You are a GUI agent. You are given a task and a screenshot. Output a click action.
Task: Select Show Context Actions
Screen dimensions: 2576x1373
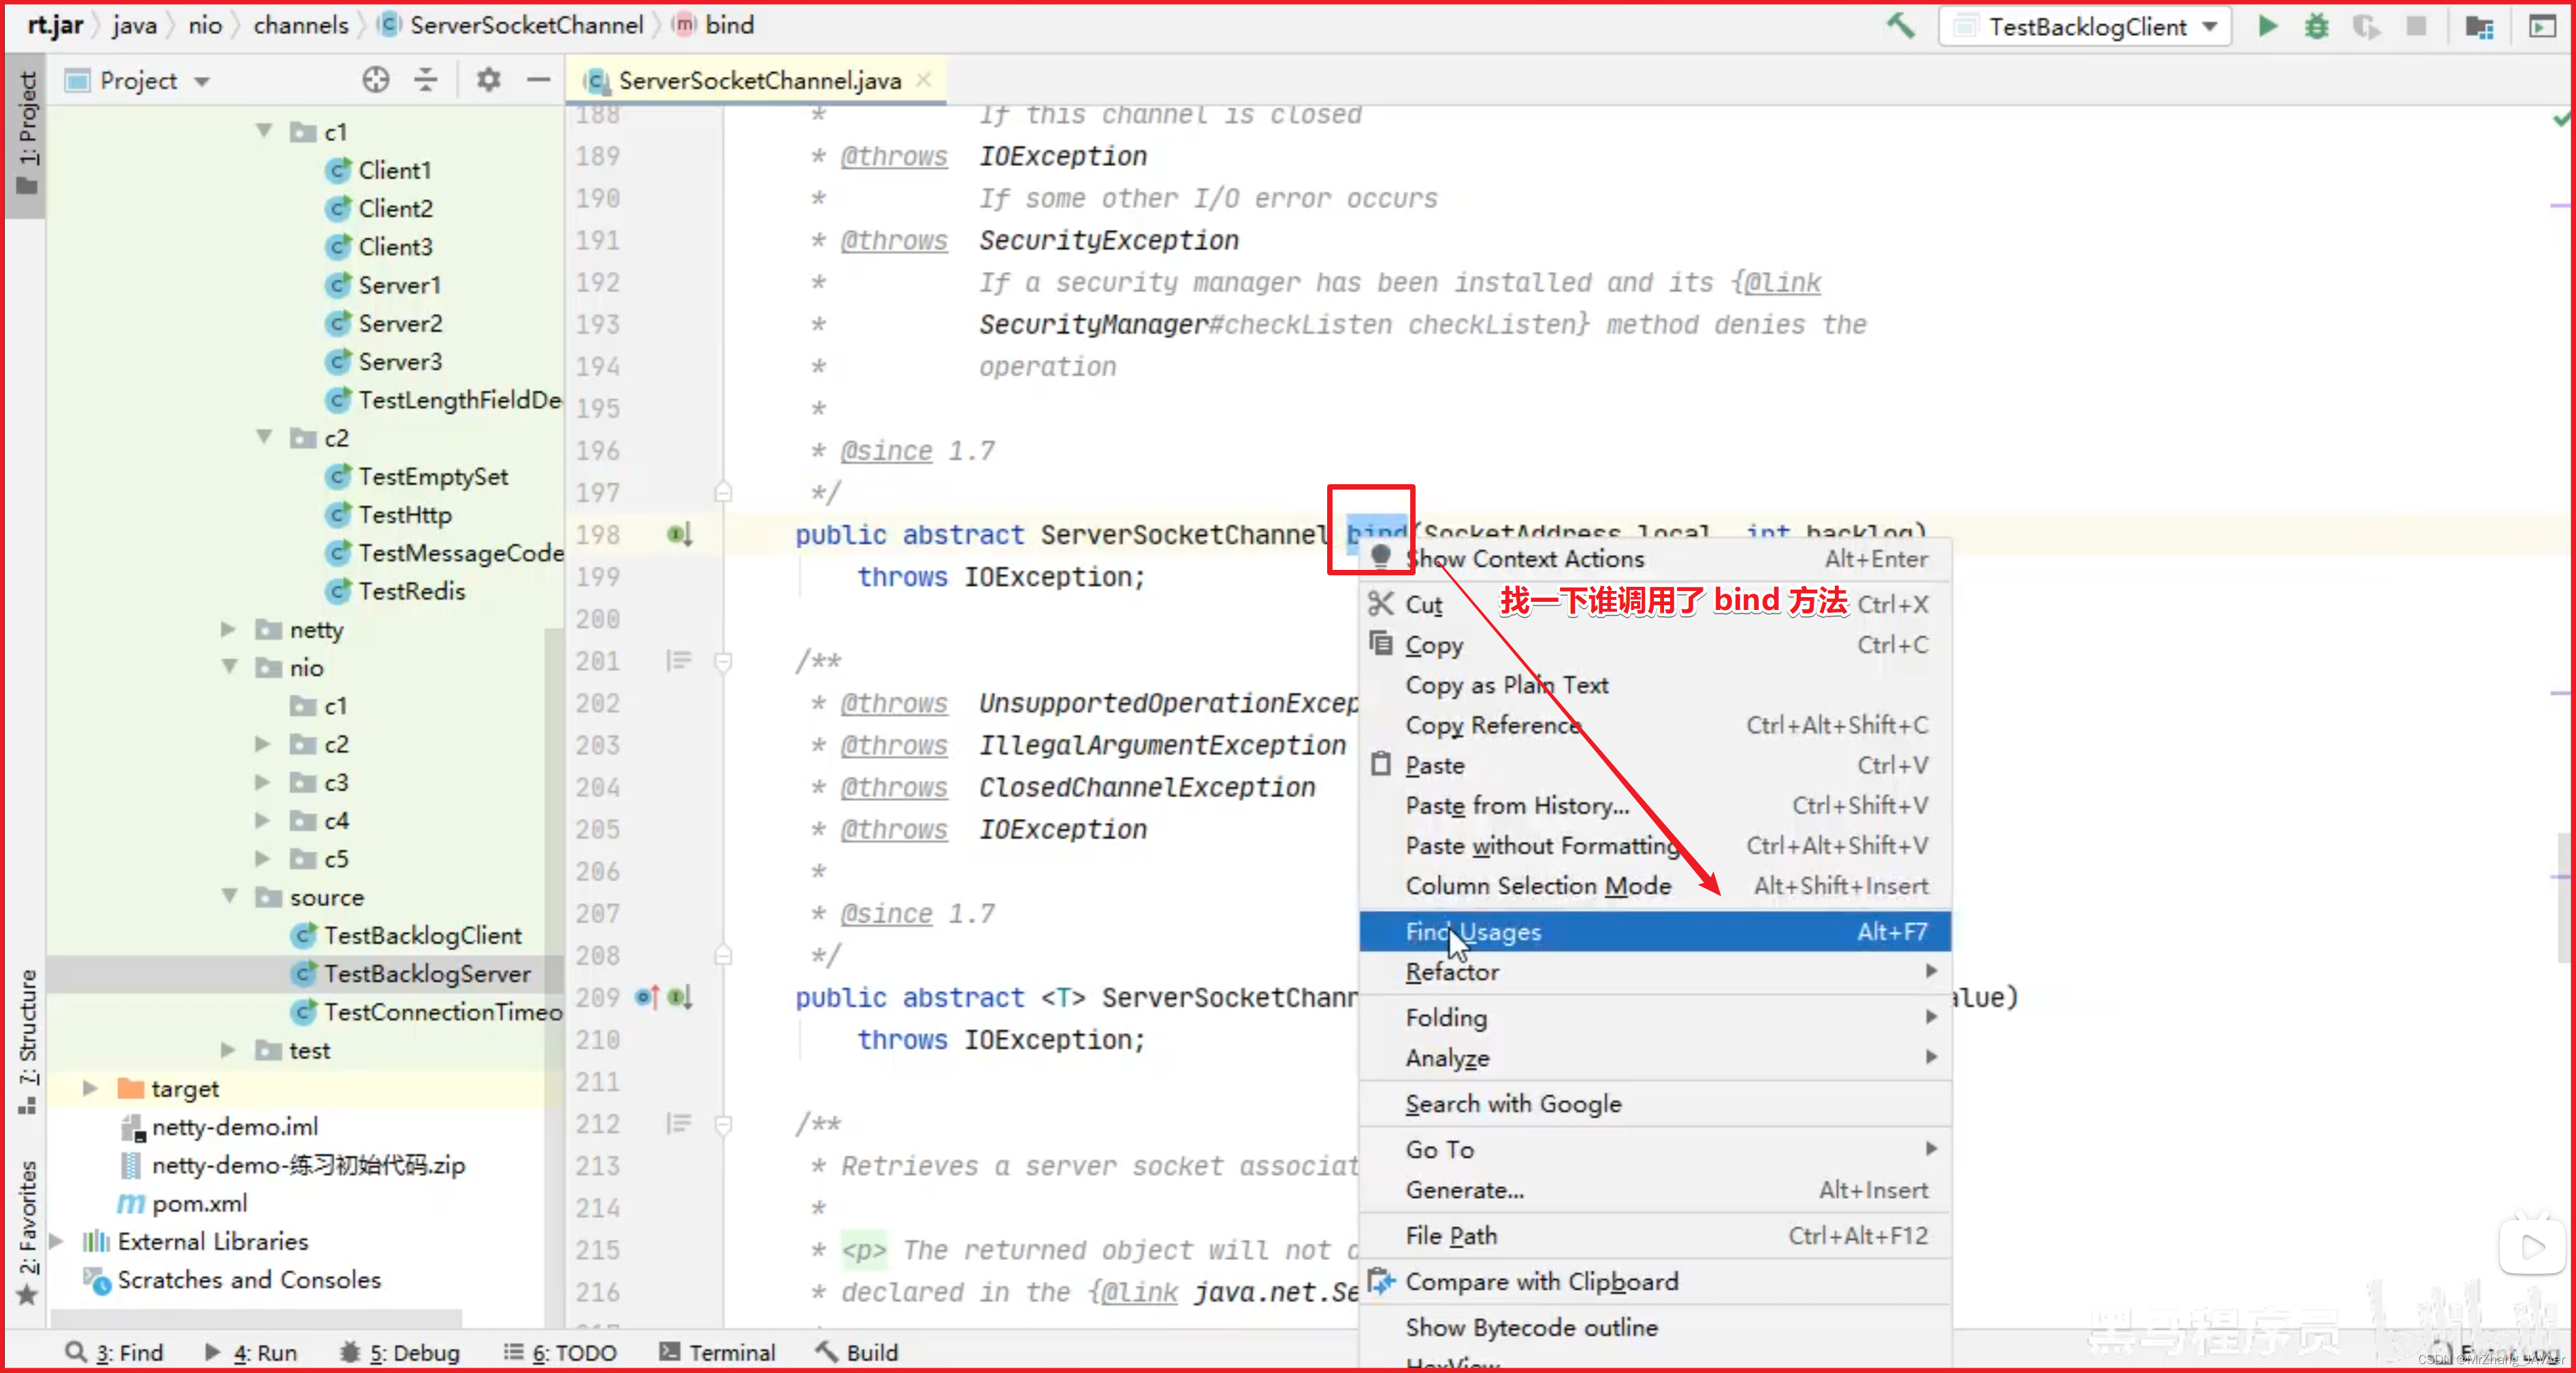tap(1655, 558)
